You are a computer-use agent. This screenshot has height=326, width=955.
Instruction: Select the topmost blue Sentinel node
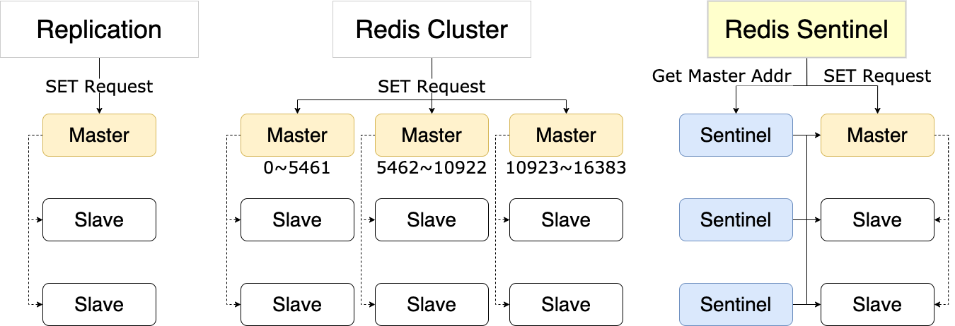point(736,135)
